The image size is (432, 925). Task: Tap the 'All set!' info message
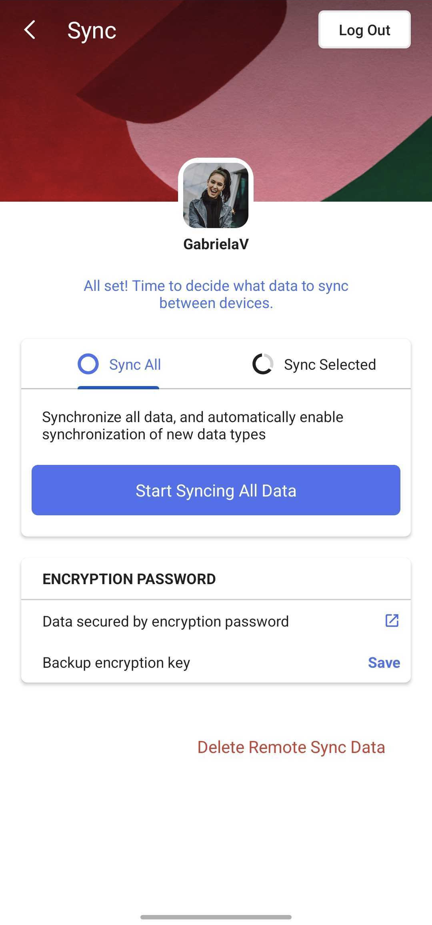tap(216, 294)
